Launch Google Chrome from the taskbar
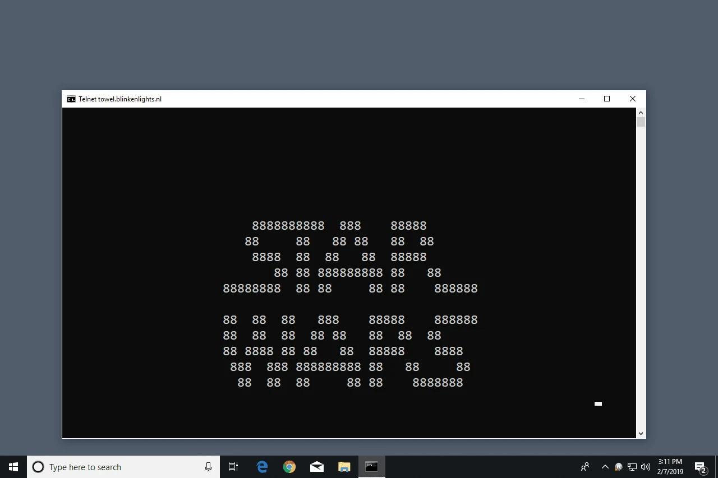Viewport: 718px width, 478px height. [289, 467]
